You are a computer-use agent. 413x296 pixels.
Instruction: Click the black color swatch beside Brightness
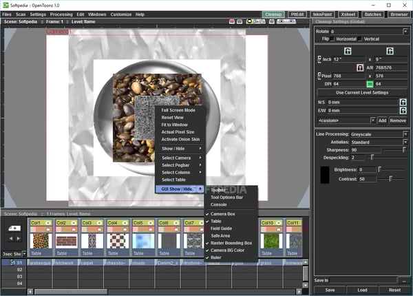click(325, 175)
